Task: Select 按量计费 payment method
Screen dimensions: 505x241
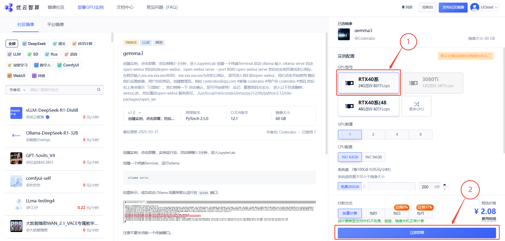Action: click(350, 213)
